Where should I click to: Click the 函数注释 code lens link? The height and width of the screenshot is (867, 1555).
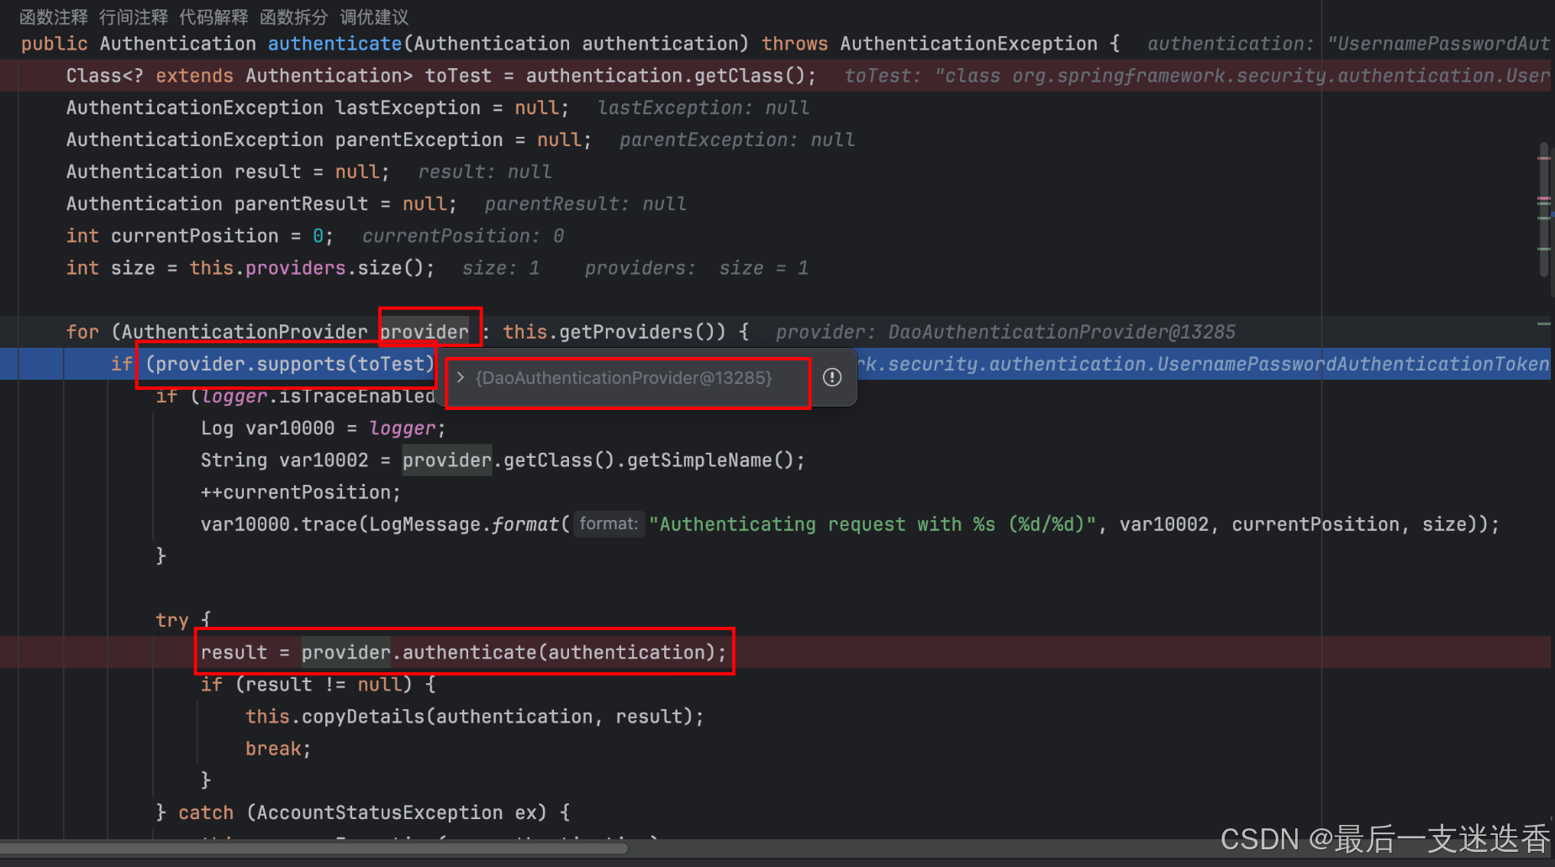point(54,17)
